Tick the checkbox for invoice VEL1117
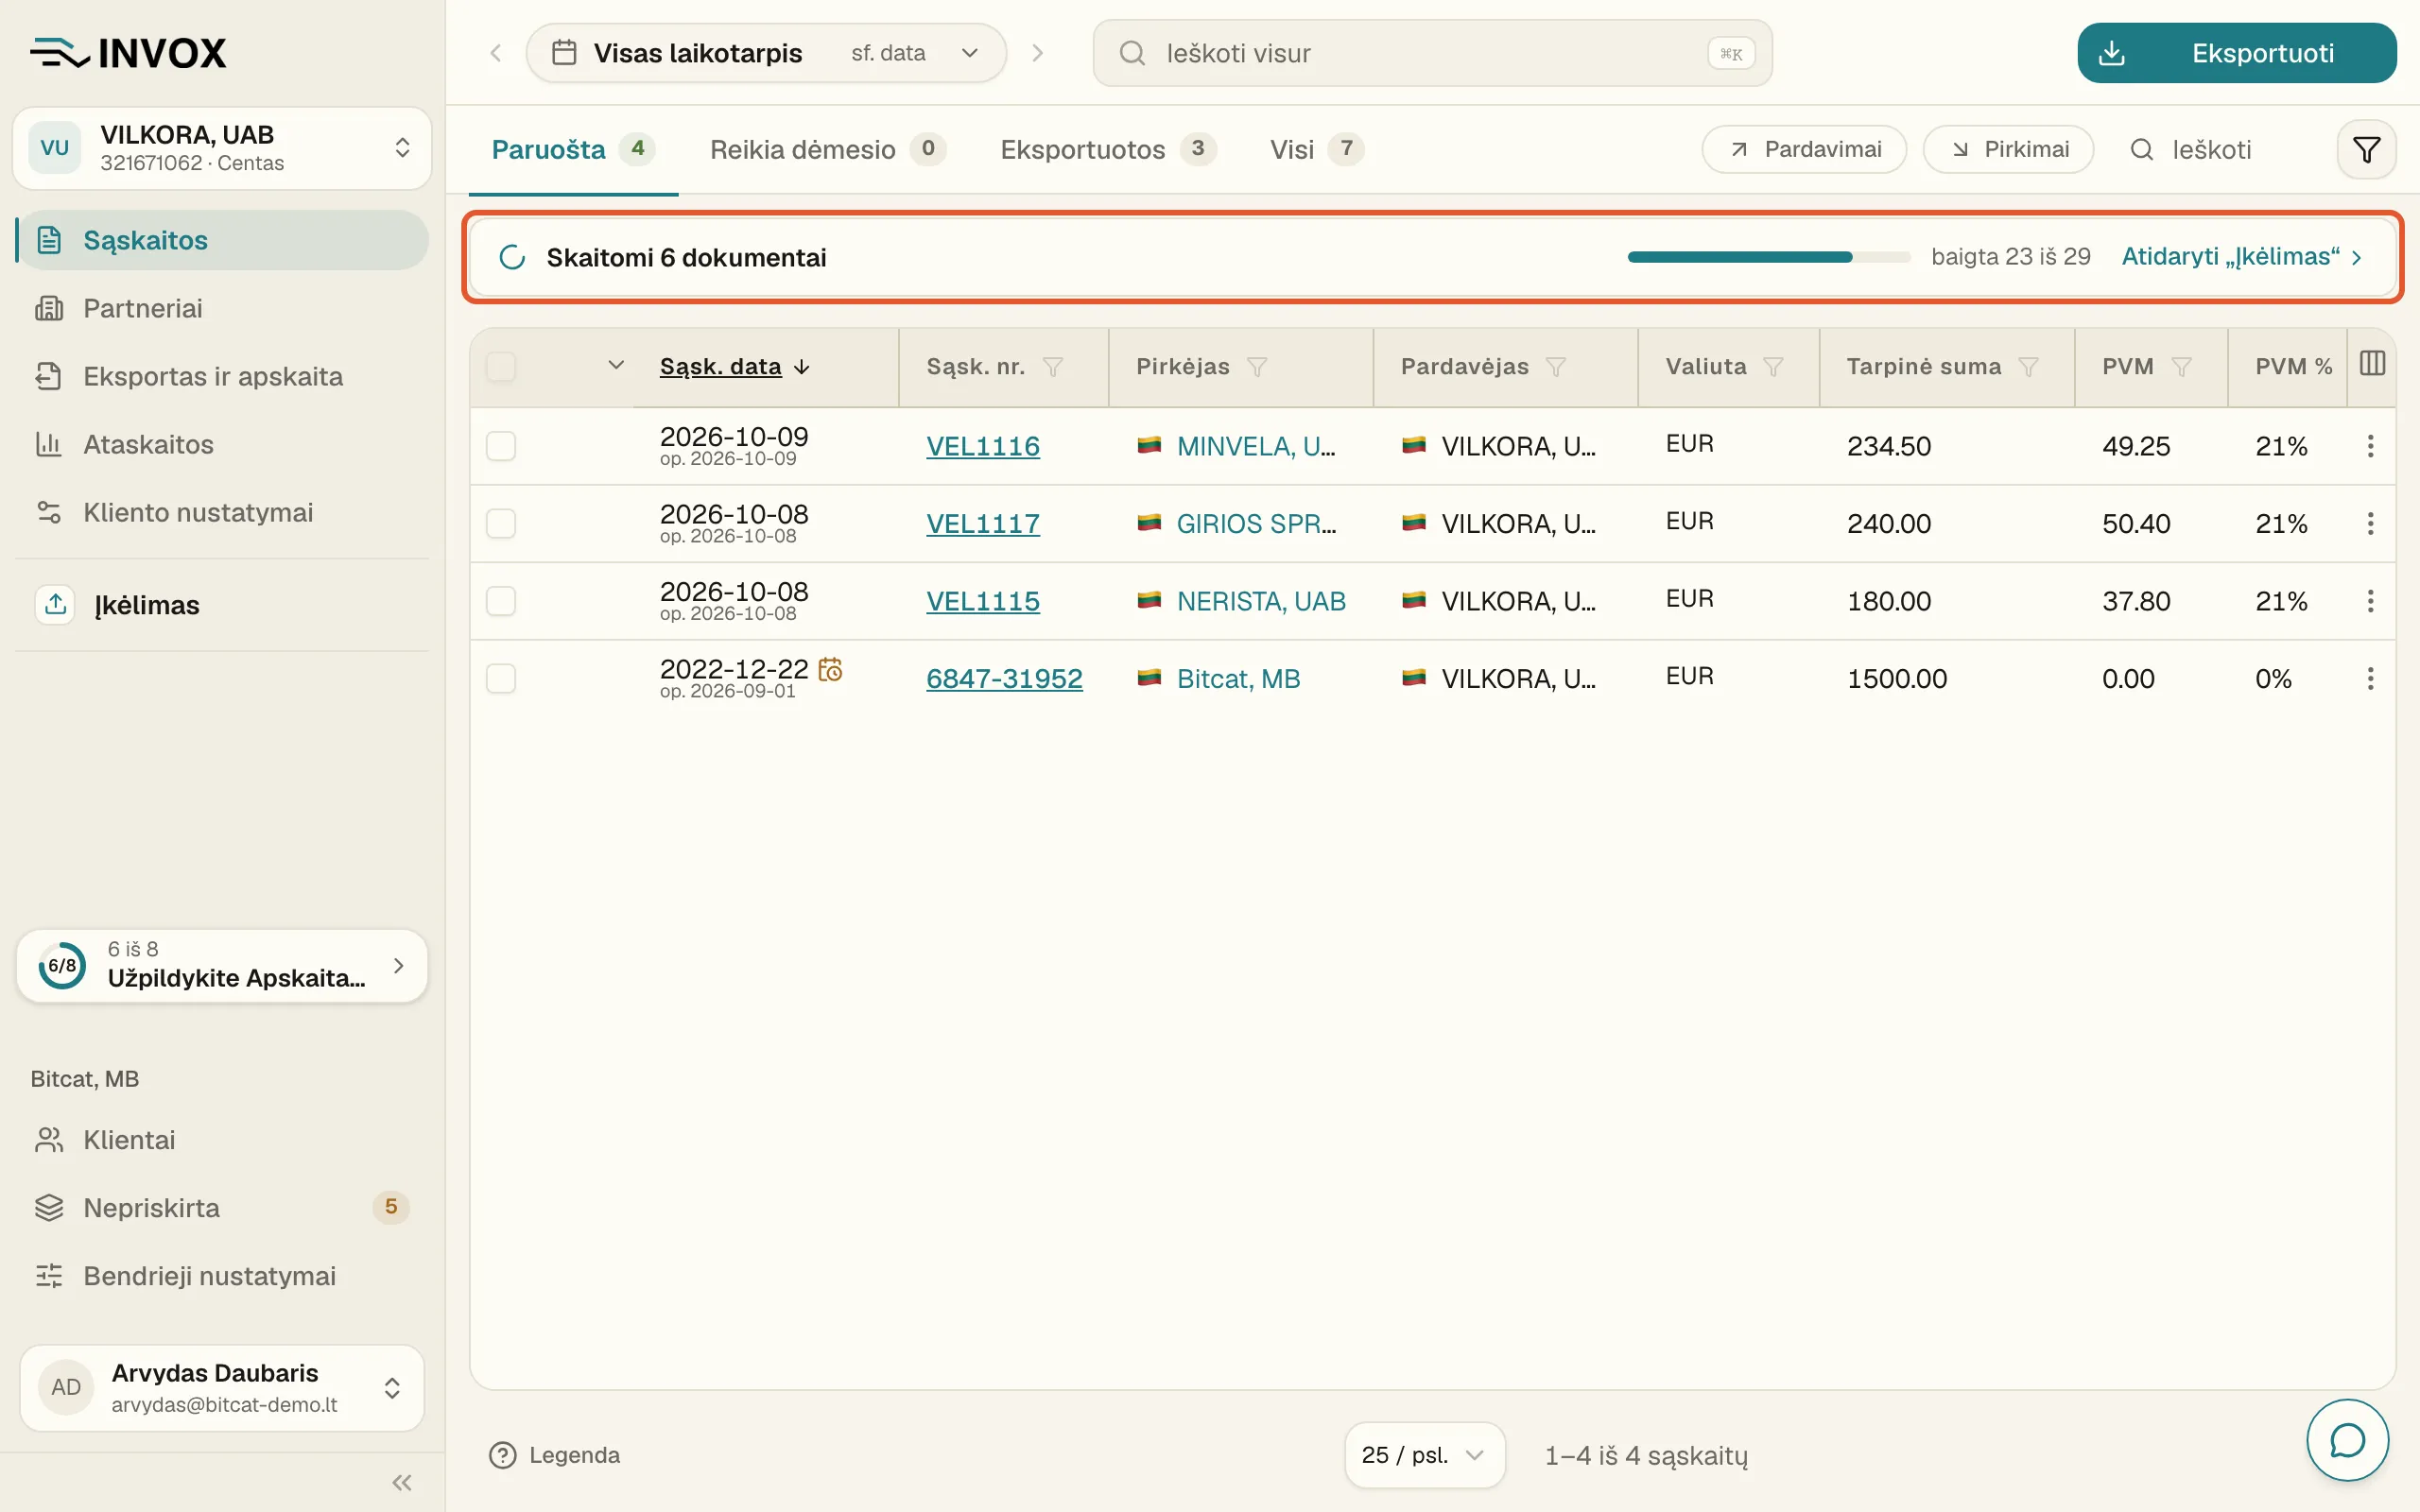This screenshot has width=2420, height=1512. click(x=501, y=524)
